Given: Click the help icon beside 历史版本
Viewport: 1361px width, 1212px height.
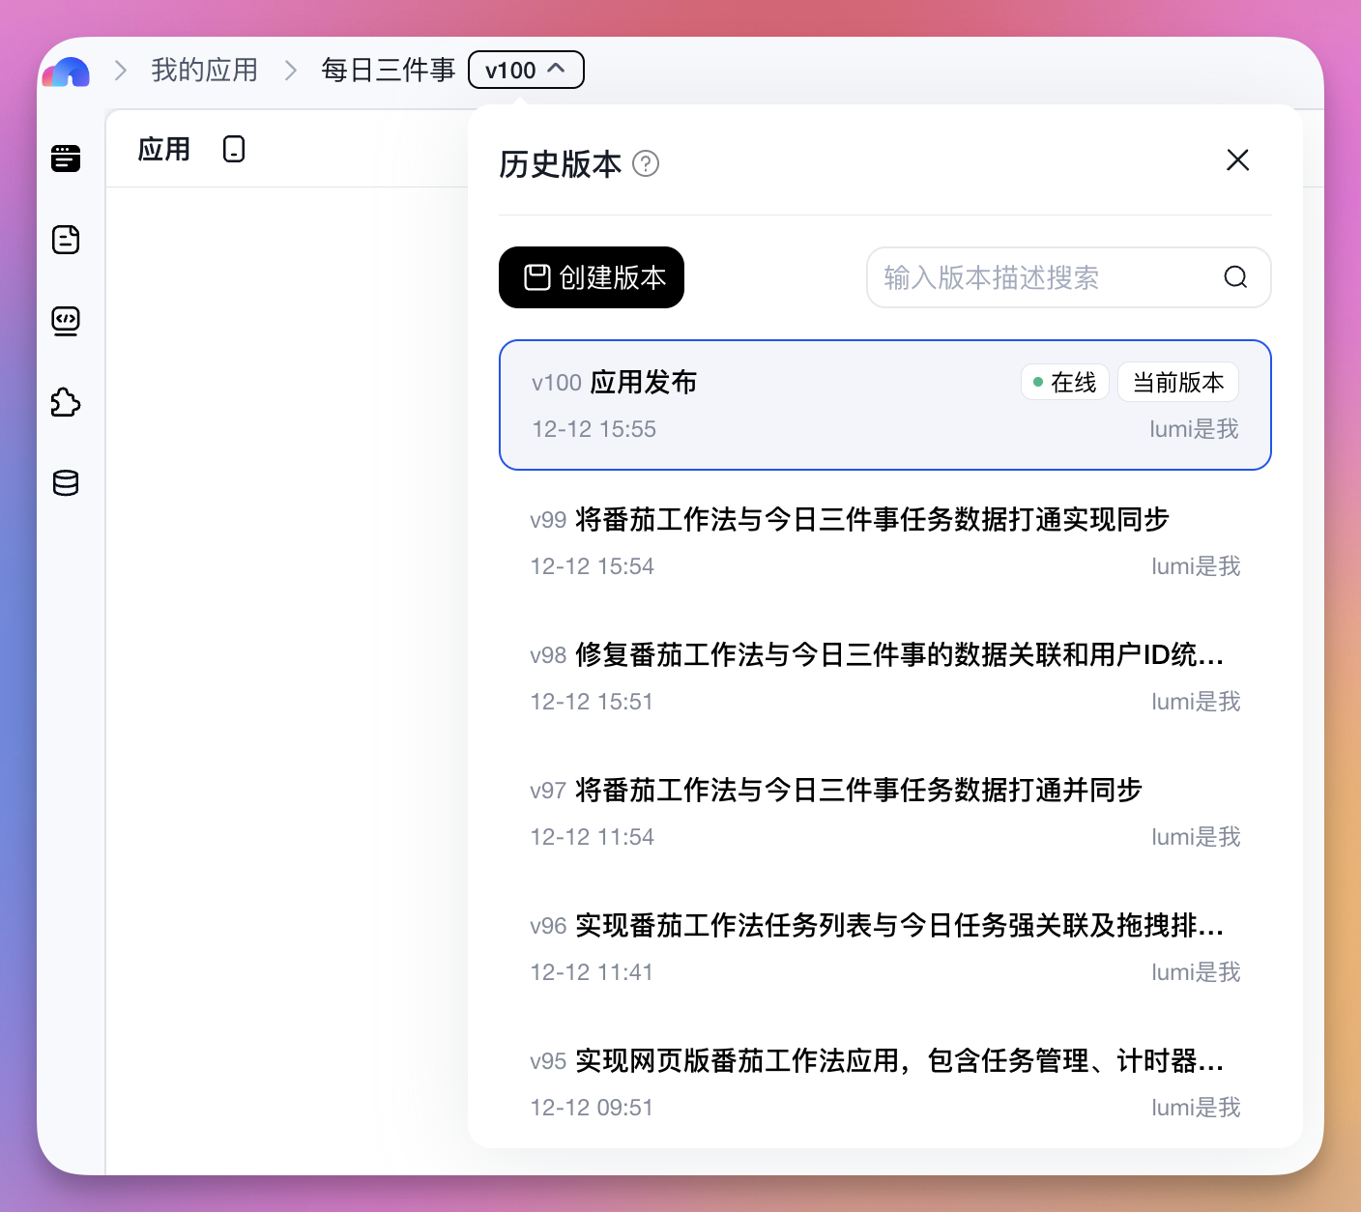Looking at the screenshot, I should pyautogui.click(x=646, y=164).
